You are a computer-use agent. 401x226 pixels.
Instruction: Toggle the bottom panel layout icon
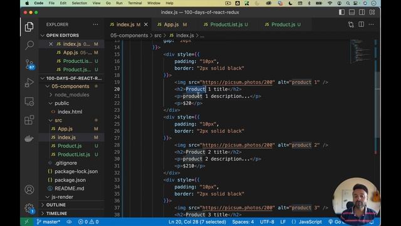(352, 13)
